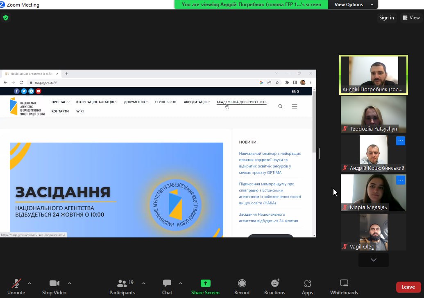Click the green Share Screen icon
424x298 pixels.
tap(205, 283)
